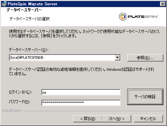Click the データベースサーバの選択 subtitle text
The image size is (167, 126).
(29, 19)
